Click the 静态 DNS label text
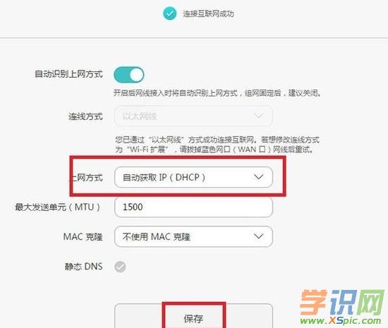Image resolution: width=388 pixels, height=328 pixels. [x=84, y=267]
